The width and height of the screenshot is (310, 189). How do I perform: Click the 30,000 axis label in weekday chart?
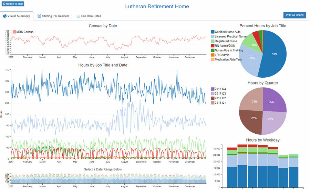tap(217, 148)
